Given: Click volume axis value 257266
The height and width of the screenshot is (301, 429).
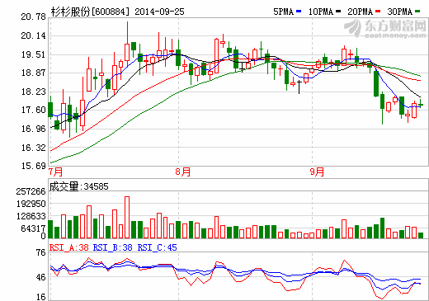Looking at the screenshot, I should click(31, 191).
